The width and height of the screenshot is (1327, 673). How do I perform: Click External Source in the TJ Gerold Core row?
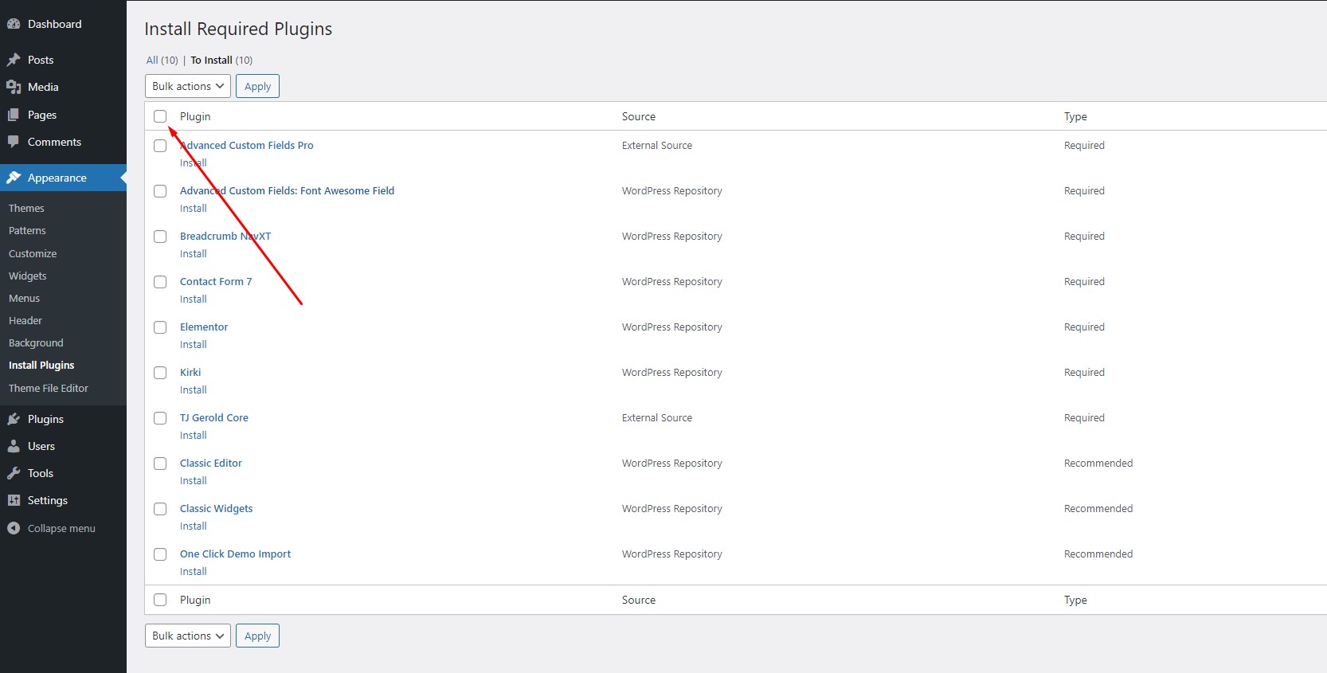pyautogui.click(x=657, y=417)
